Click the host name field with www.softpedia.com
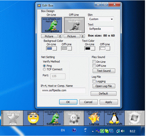Image resolution: width=147 pixels, height=136 pixels. (x=63, y=90)
